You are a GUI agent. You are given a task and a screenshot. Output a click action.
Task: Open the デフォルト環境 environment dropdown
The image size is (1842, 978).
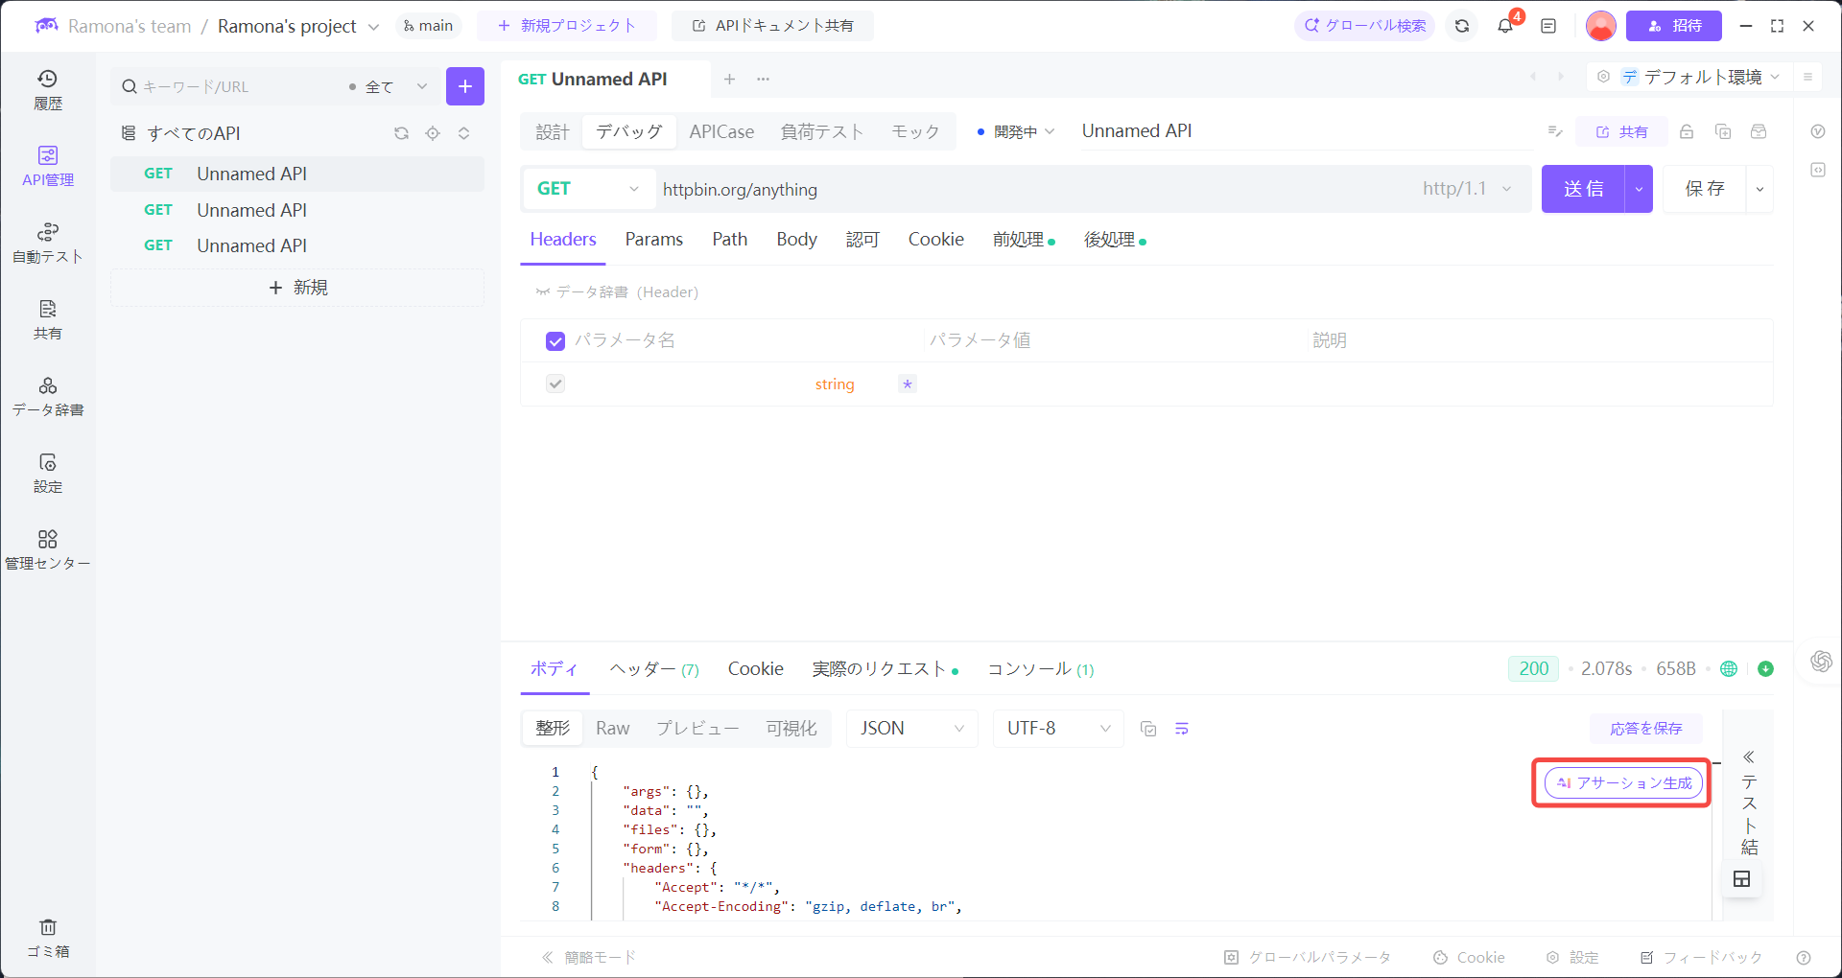point(1703,77)
